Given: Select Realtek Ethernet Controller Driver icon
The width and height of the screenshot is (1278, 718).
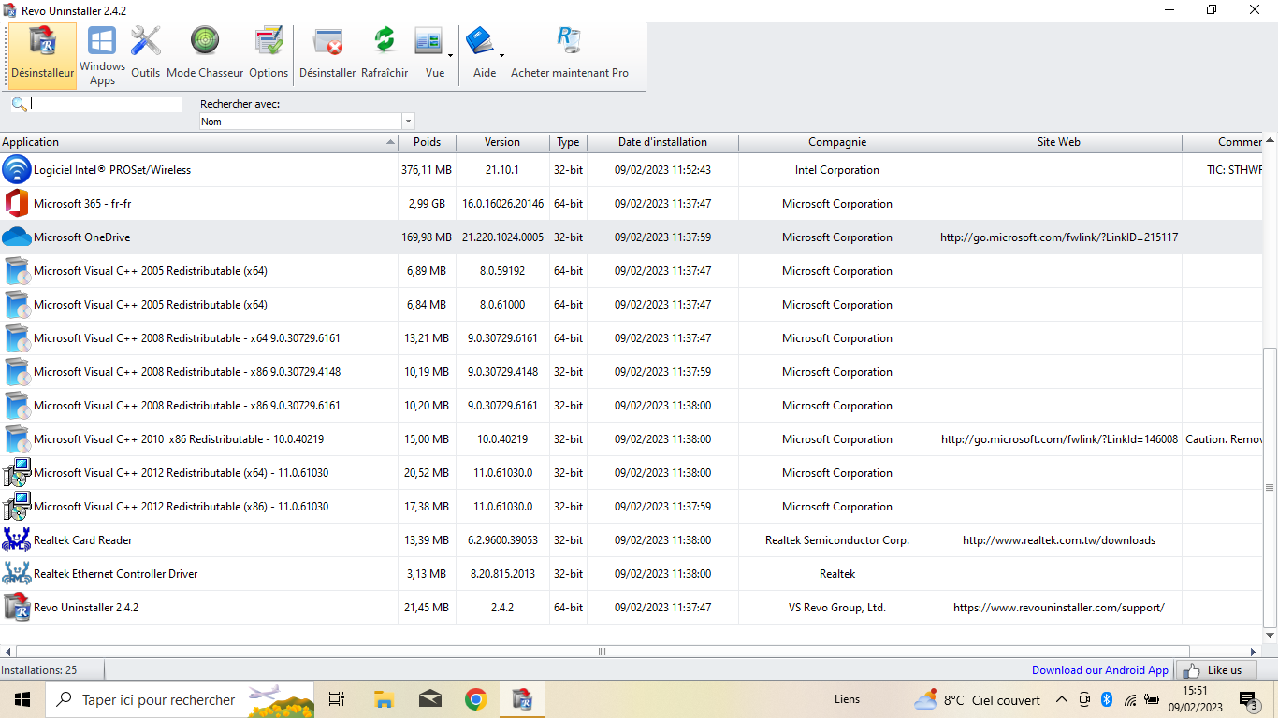Looking at the screenshot, I should [x=17, y=574].
